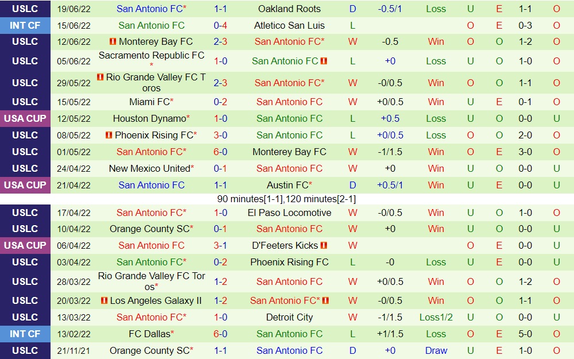Go to El Paso Locomotive team
This screenshot has width=574, height=359.
(290, 213)
